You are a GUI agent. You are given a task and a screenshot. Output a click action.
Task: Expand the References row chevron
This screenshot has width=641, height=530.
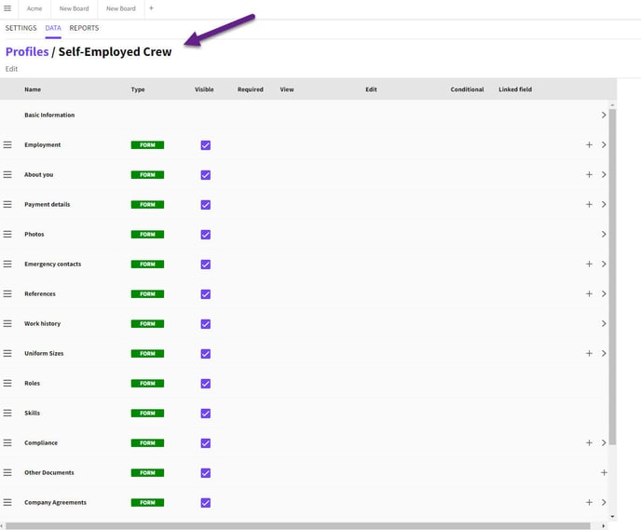(604, 293)
